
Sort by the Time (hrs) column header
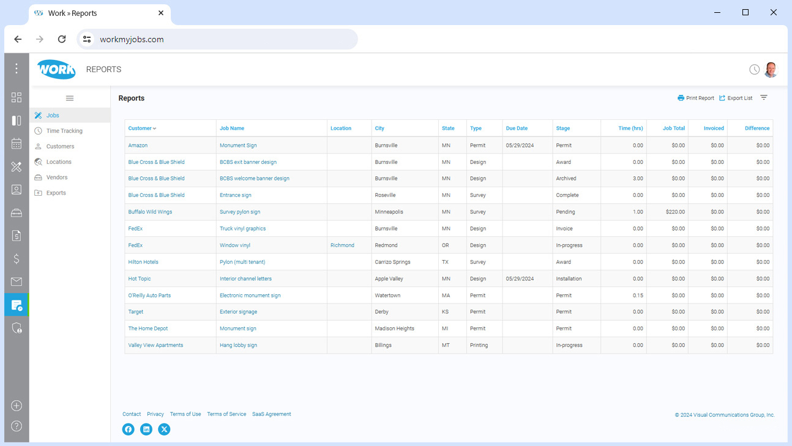[630, 128]
